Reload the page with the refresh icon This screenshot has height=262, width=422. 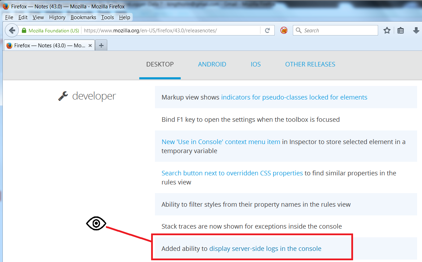point(267,30)
